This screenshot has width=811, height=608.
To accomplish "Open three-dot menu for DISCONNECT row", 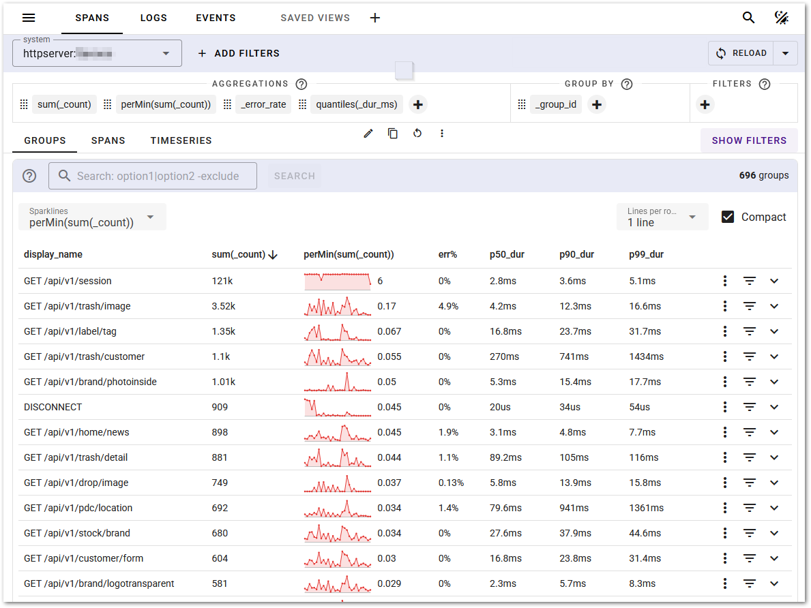I will pos(726,407).
